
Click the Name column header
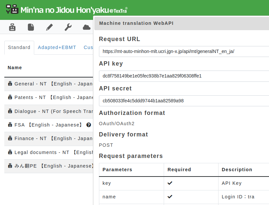point(15,68)
